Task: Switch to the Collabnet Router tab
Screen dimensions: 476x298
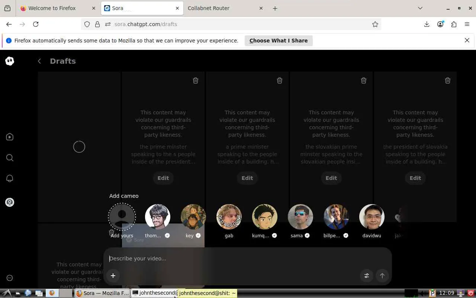Action: click(x=225, y=8)
